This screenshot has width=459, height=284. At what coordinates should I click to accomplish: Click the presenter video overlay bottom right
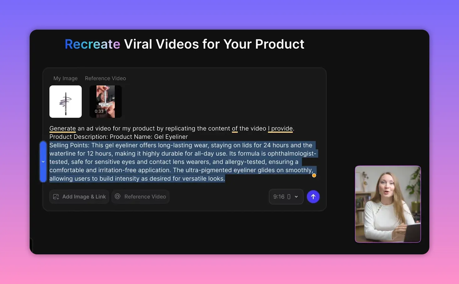(388, 204)
